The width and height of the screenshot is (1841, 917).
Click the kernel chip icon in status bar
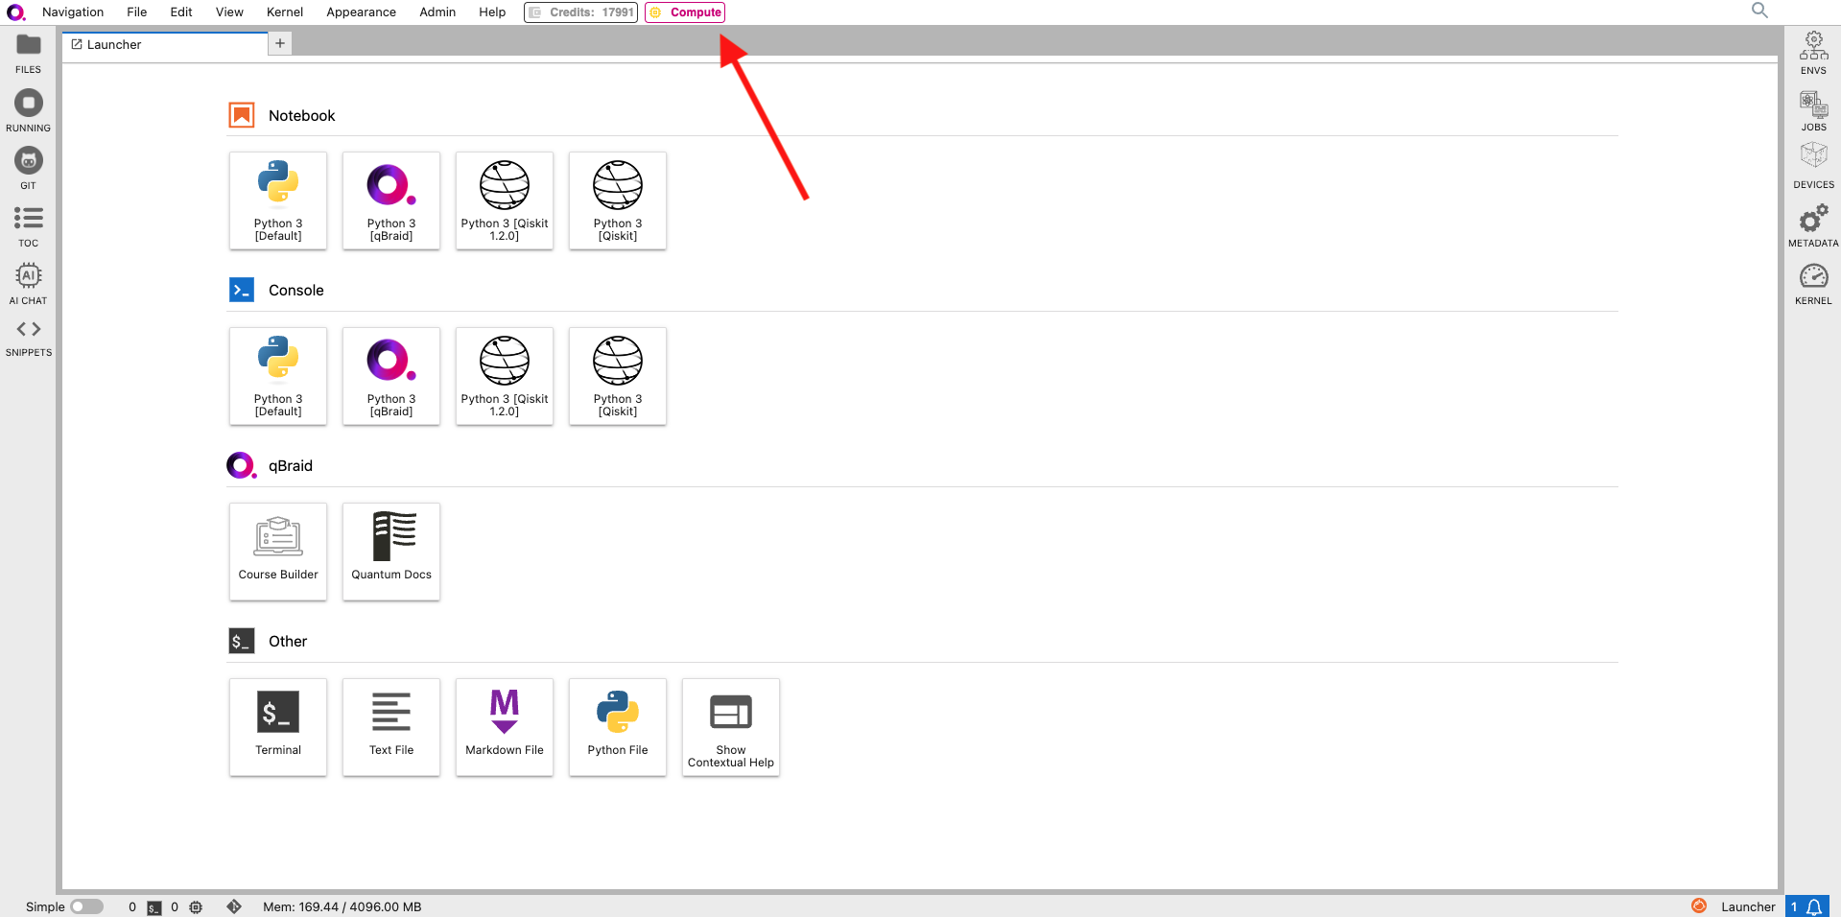pyautogui.click(x=196, y=907)
